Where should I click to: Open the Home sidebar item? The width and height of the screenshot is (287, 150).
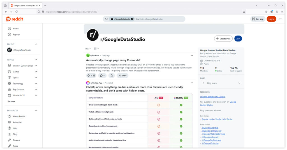click(x=16, y=29)
